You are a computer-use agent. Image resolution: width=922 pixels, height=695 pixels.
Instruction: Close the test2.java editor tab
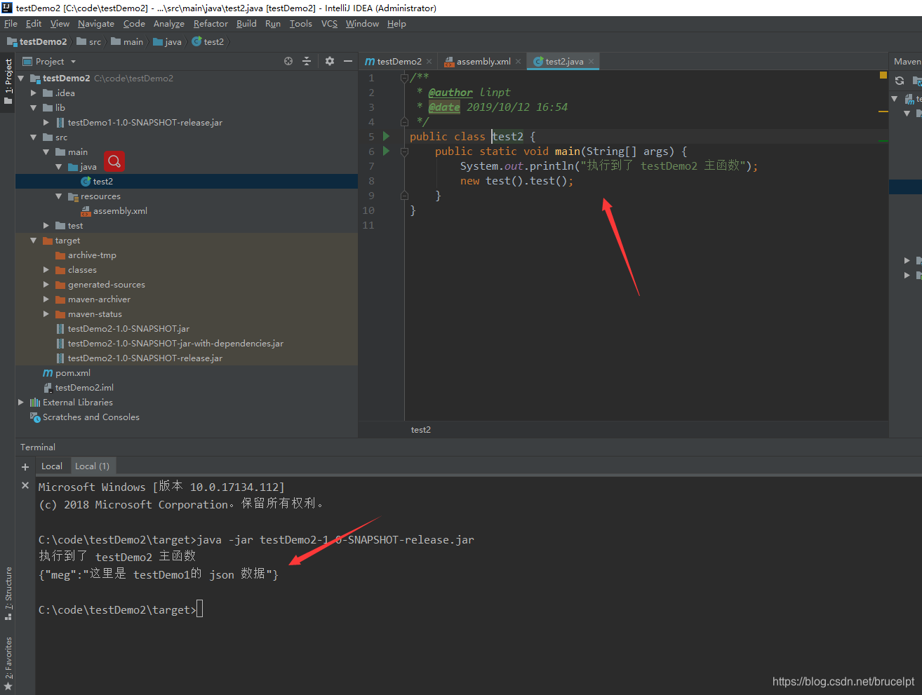click(591, 62)
